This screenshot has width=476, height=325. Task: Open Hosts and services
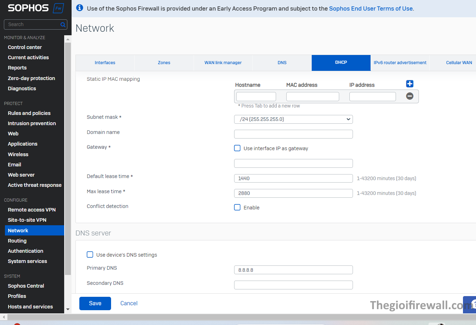30,307
